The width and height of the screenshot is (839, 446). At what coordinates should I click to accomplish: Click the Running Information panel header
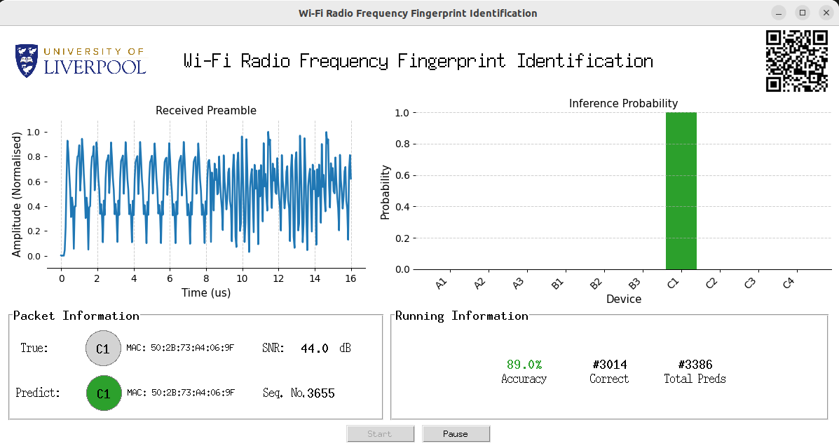click(460, 316)
